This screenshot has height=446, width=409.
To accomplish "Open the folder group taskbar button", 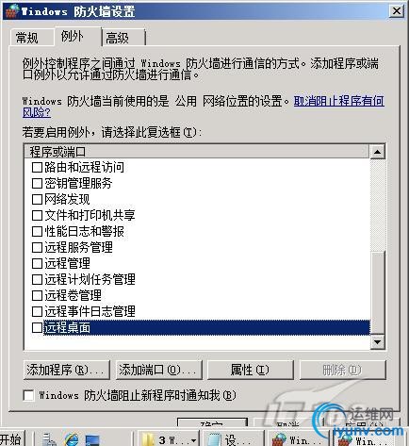I will (168, 439).
